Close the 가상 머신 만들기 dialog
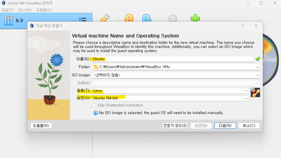This screenshot has width=281, height=158. point(256,26)
